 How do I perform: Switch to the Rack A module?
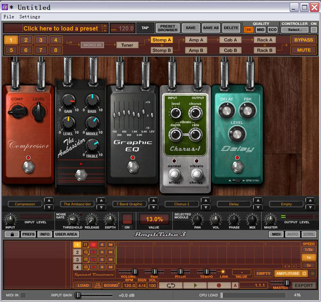(x=264, y=40)
